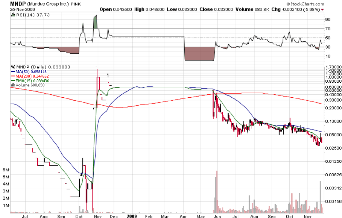The height and width of the screenshot is (218, 342).
Task: Click the MNDP ticker symbol title
Action: tap(18, 4)
